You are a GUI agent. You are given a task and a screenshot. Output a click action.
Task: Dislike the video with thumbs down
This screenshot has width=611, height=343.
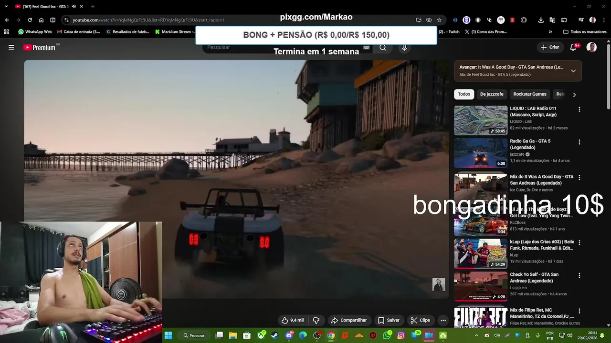click(316, 320)
